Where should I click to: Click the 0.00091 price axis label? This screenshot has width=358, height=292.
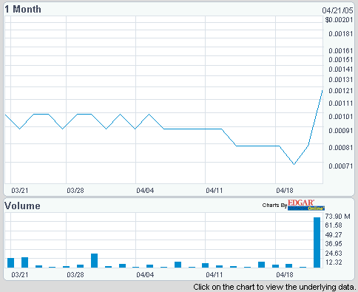(341, 131)
